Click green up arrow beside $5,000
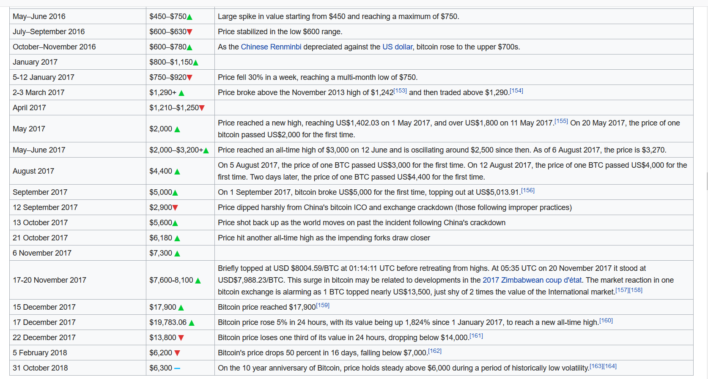 click(175, 193)
